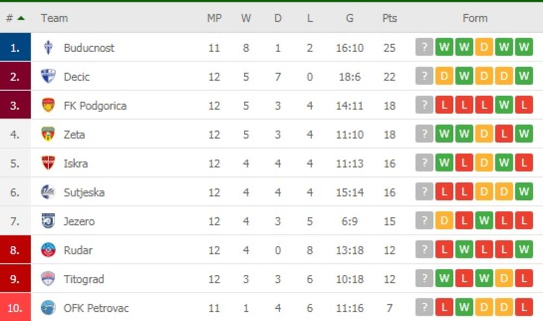Click Buducnost's gray question mark form box
The height and width of the screenshot is (321, 543).
pyautogui.click(x=424, y=47)
